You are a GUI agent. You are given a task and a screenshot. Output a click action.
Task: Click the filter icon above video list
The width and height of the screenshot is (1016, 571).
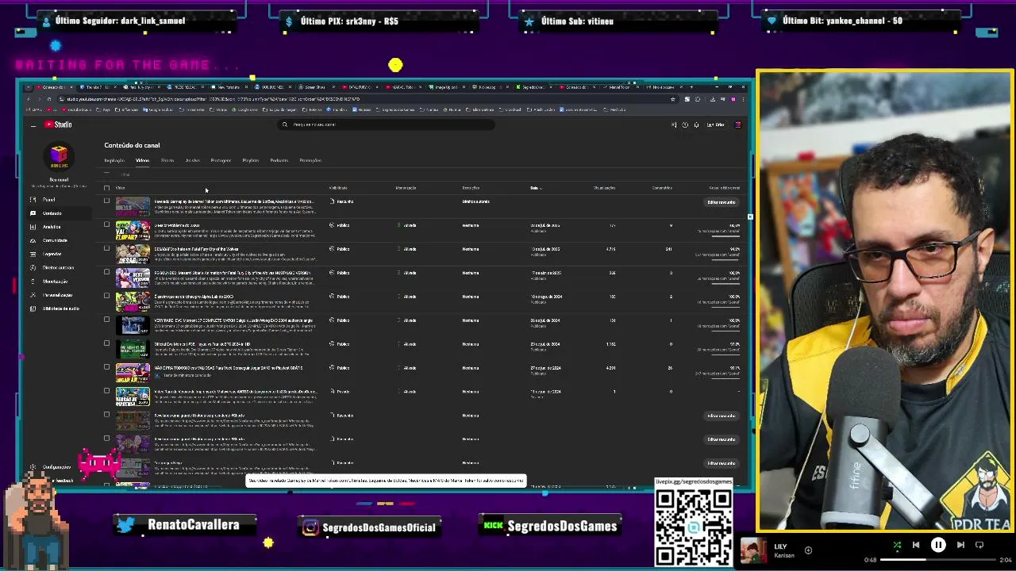(107, 174)
